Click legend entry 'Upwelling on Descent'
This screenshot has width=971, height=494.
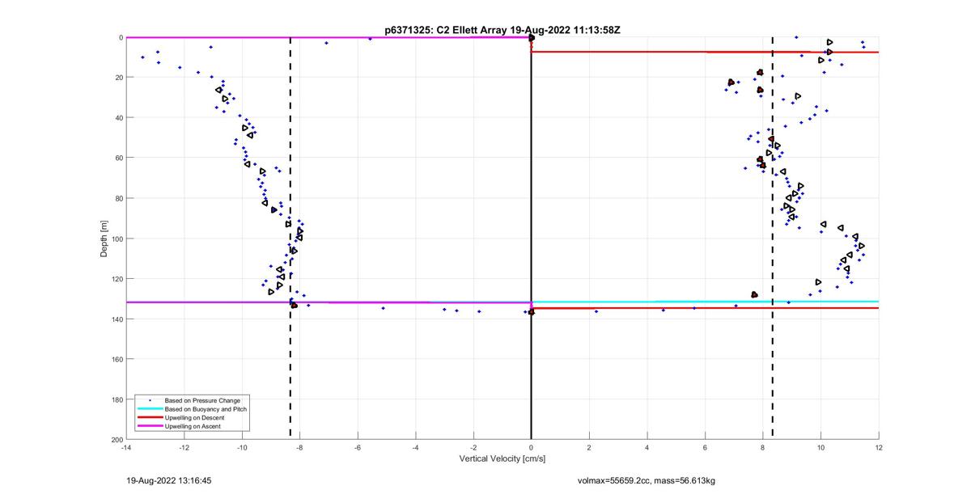(x=195, y=417)
